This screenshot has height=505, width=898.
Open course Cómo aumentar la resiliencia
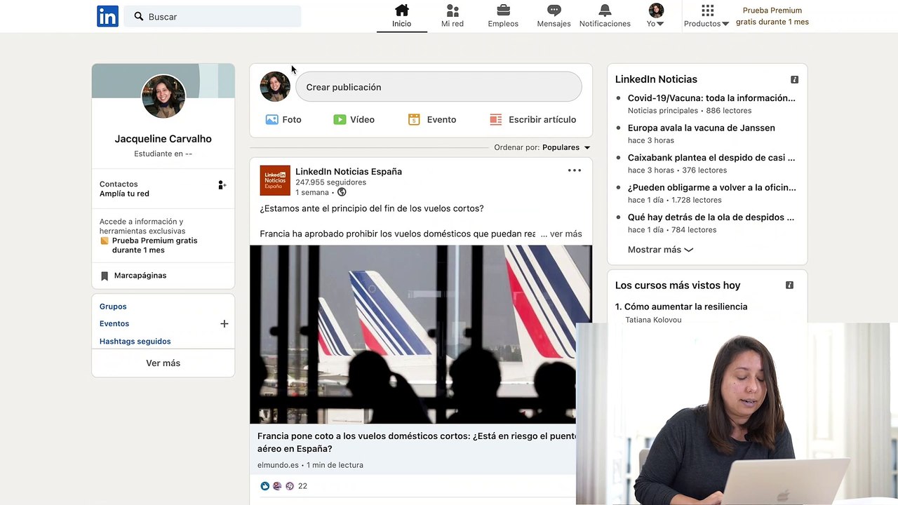(685, 307)
